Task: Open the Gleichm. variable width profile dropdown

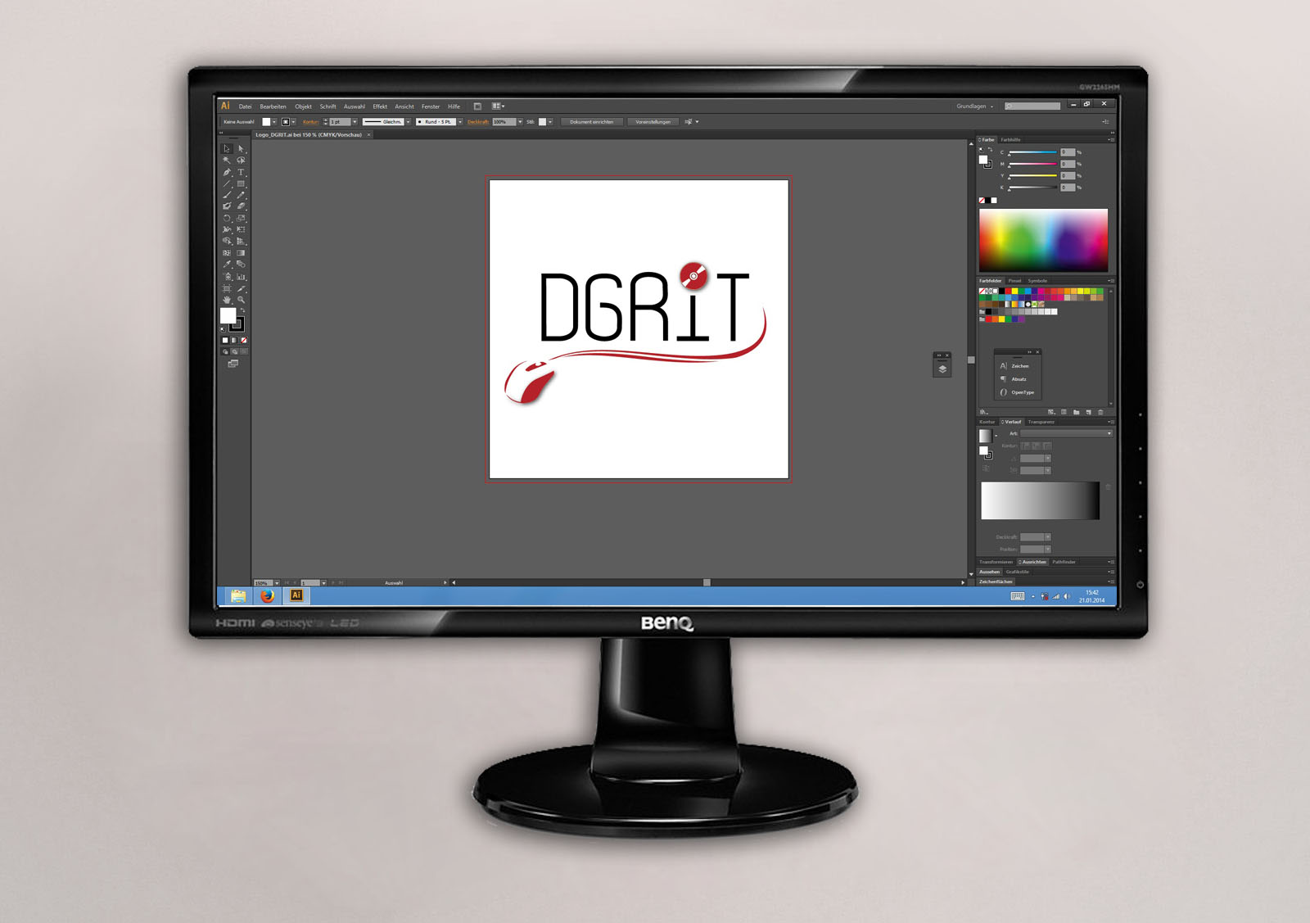Action: coord(408,122)
